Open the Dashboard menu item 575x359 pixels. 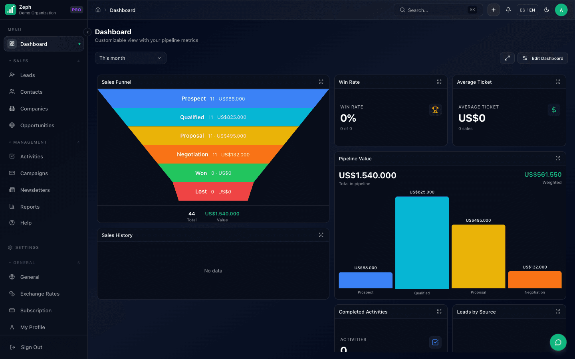(33, 44)
